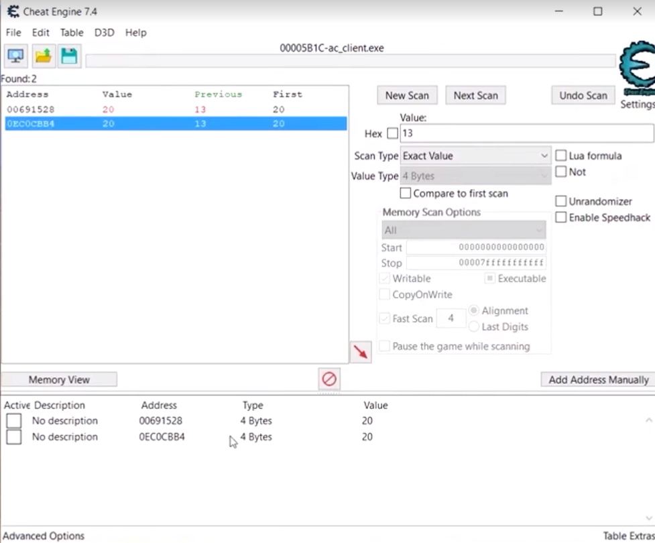655x543 pixels.
Task: Open the D3D menu
Action: click(104, 32)
